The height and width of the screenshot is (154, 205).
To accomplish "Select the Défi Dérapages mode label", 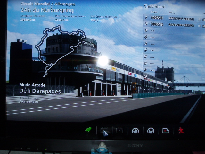I will (40, 91).
